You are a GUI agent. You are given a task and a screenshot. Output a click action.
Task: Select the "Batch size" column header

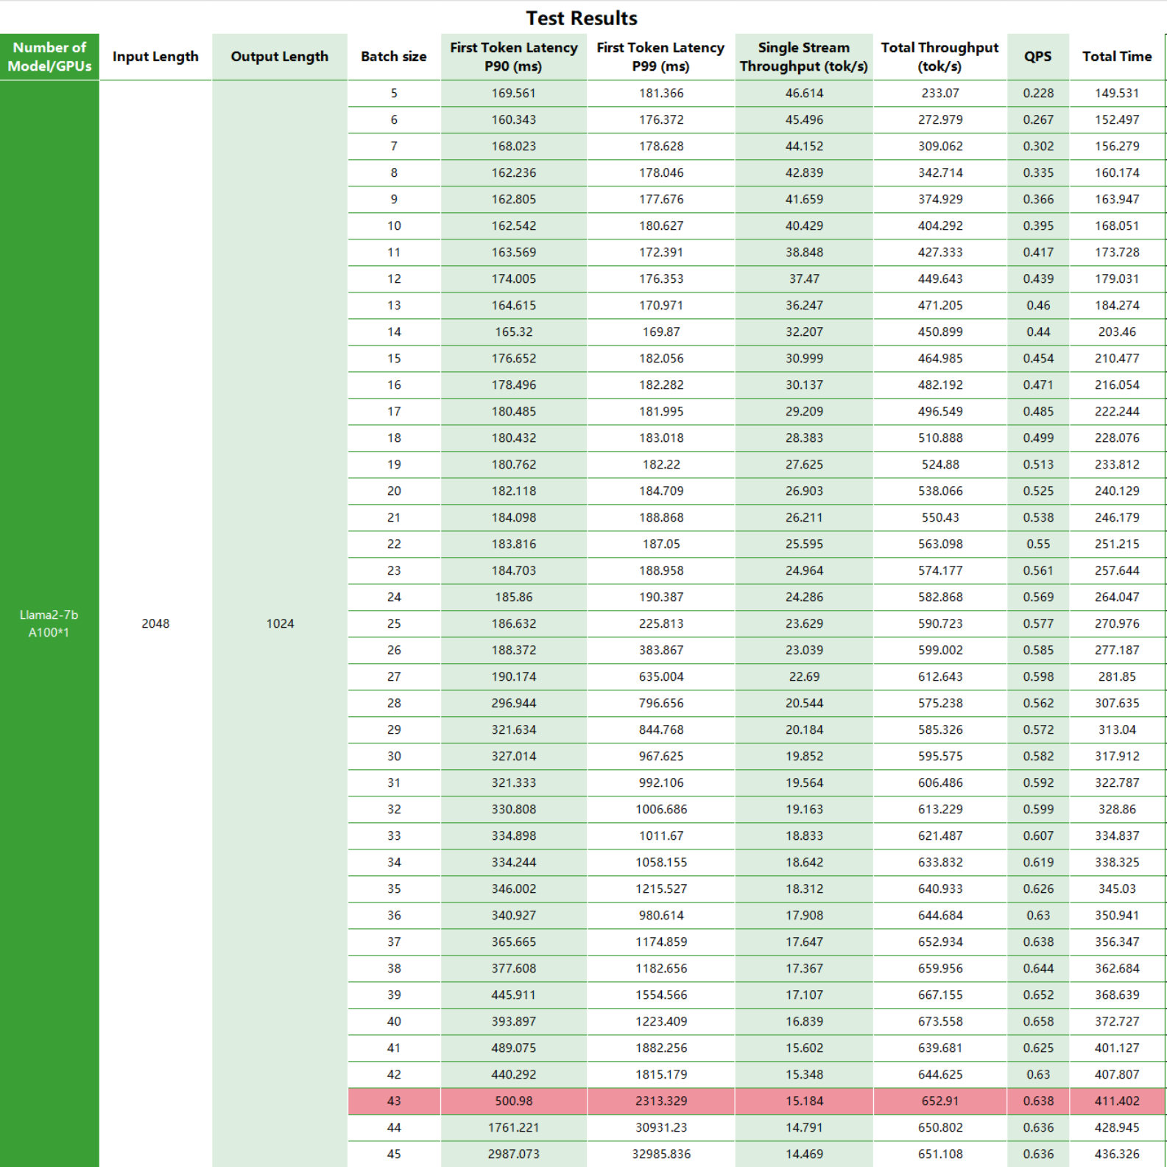click(x=394, y=57)
